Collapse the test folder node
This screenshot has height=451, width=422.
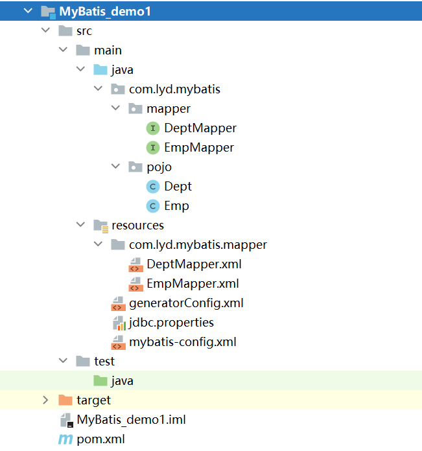click(x=63, y=361)
